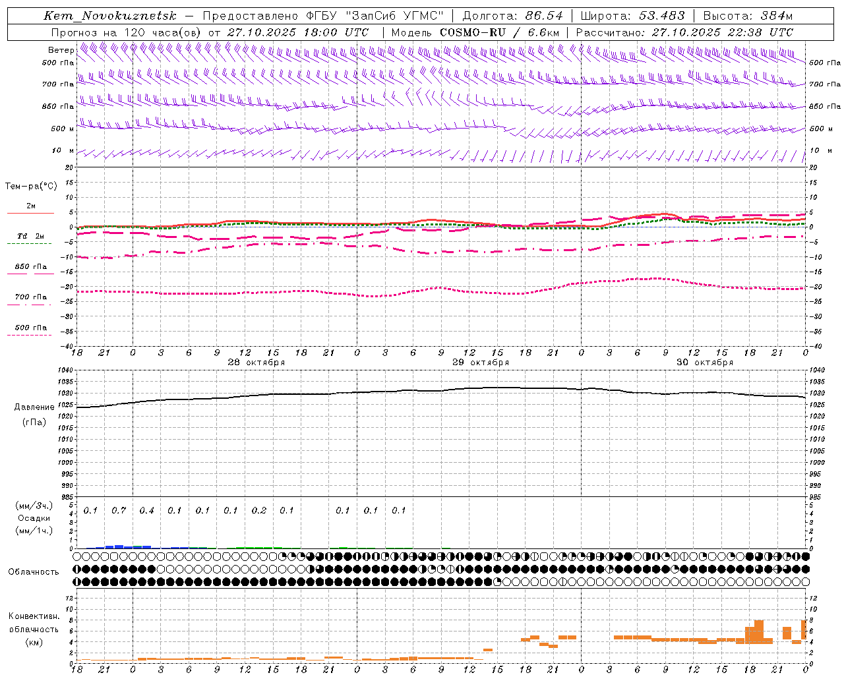The height and width of the screenshot is (675, 844).
Task: Select the text Предоставлено ФГБУ "ЗапСиб УГМС"
Action: 323,16
